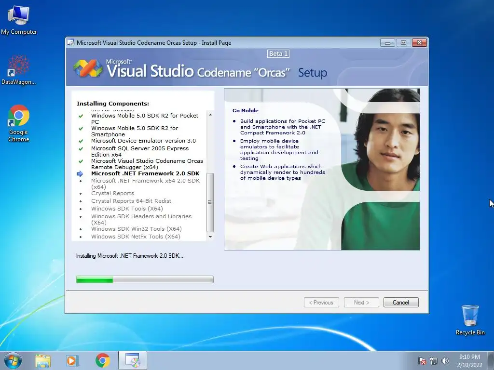Image resolution: width=494 pixels, height=370 pixels.
Task: Minimize the Orcas Setup window
Action: pyautogui.click(x=387, y=42)
